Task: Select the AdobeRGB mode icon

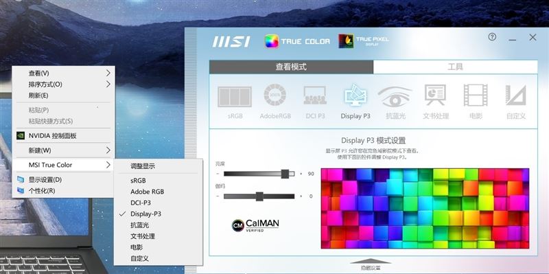Action: point(275,95)
